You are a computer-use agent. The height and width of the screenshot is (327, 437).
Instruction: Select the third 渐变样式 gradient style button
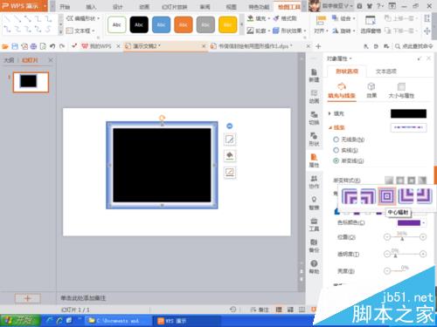coord(411,181)
